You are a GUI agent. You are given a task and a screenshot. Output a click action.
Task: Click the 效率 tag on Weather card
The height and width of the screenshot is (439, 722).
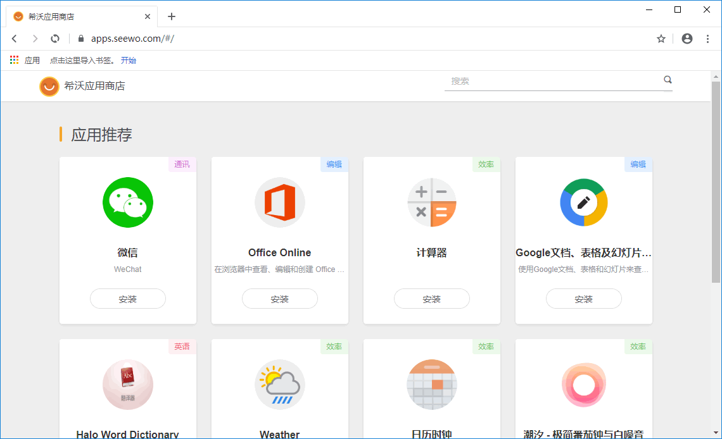[x=334, y=346]
